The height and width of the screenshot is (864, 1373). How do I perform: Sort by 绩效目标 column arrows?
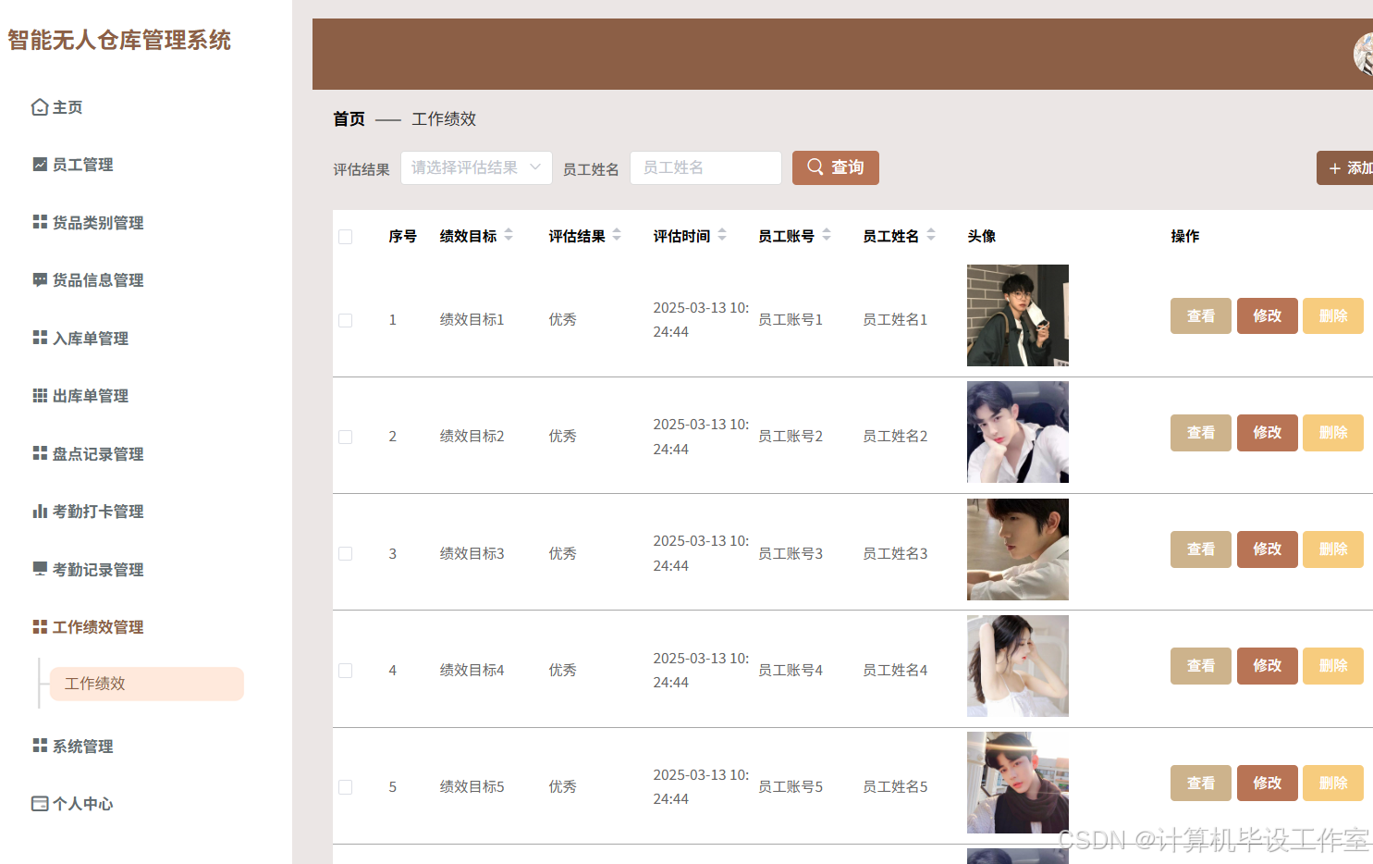click(x=509, y=235)
